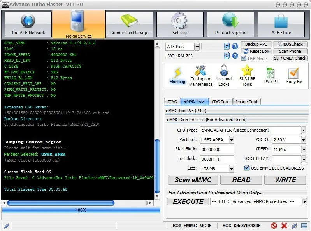The width and height of the screenshot is (311, 231).
Task: Expand the CPU Type dropdown
Action: (x=304, y=130)
